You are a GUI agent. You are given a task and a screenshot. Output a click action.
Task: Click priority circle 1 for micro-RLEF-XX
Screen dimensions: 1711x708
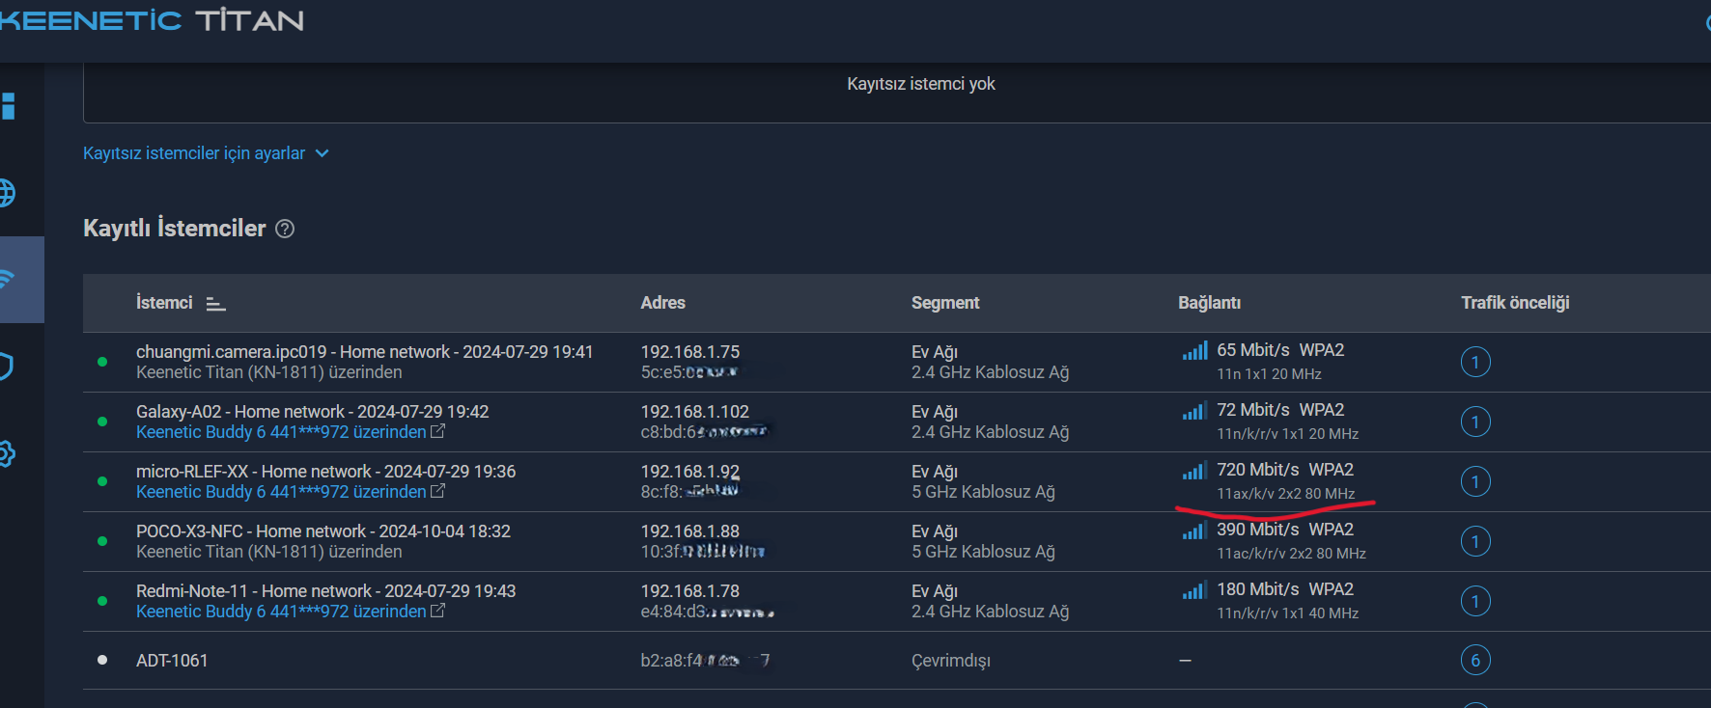tap(1475, 481)
